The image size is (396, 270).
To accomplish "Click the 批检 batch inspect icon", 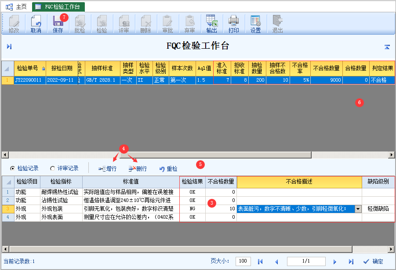I will click(80, 24).
